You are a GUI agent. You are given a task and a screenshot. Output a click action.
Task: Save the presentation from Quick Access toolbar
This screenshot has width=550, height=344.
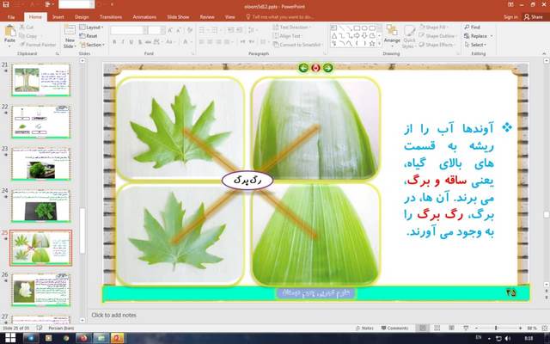click(6, 4)
